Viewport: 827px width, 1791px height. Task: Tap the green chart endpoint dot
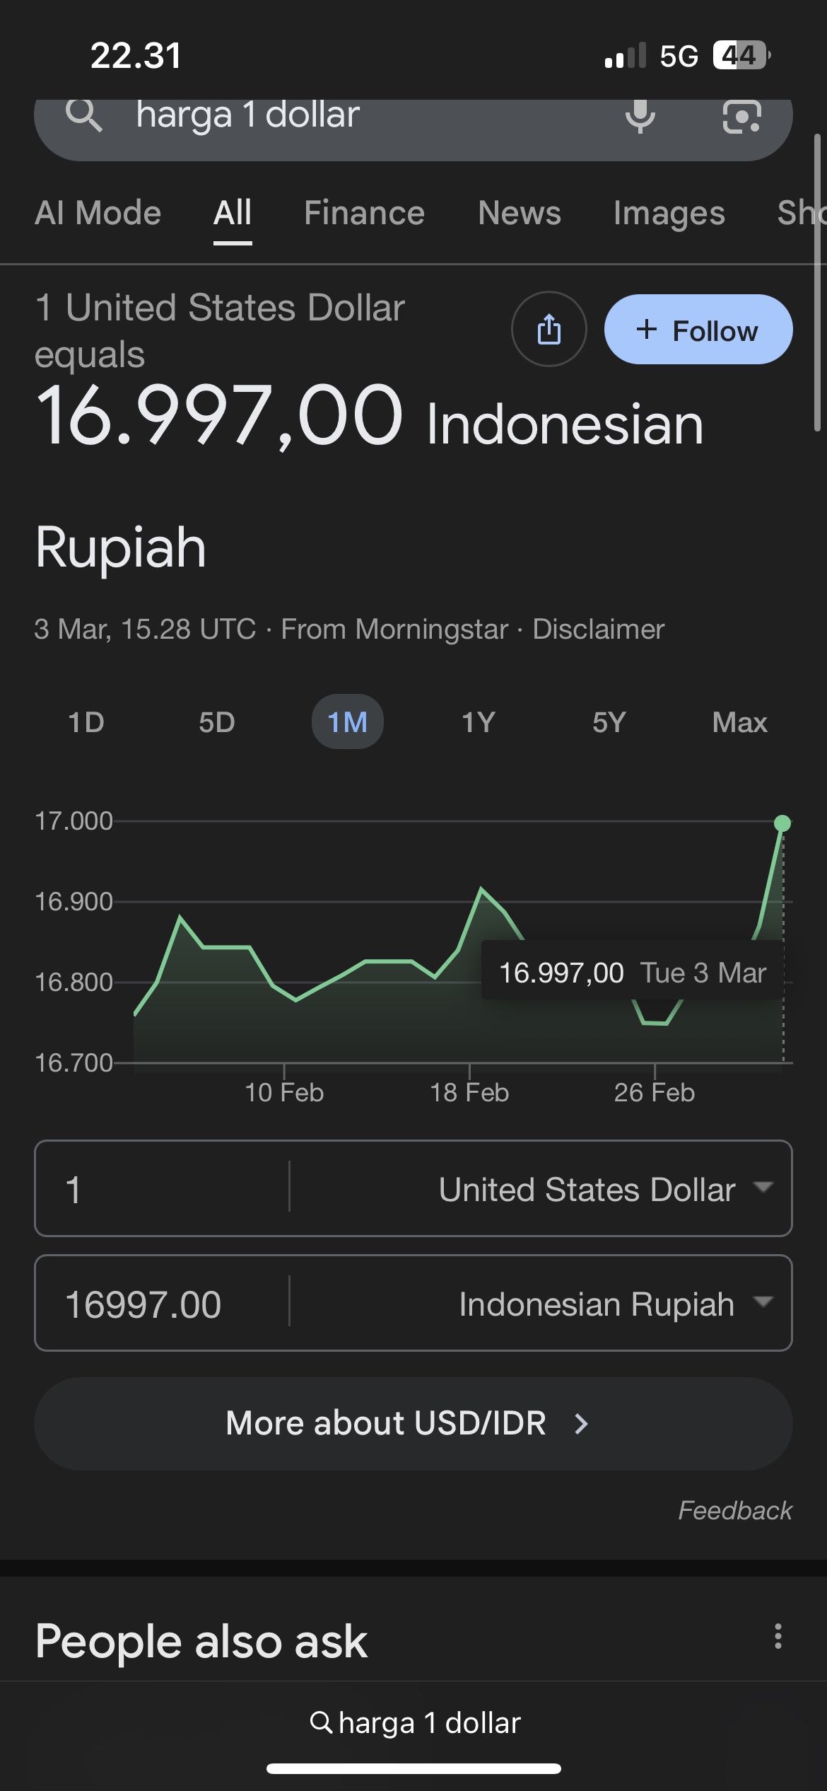[782, 823]
